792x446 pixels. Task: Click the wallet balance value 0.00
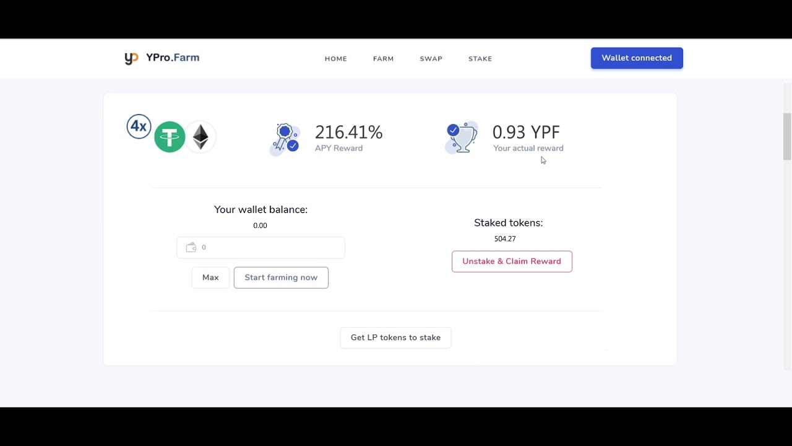pyautogui.click(x=260, y=225)
